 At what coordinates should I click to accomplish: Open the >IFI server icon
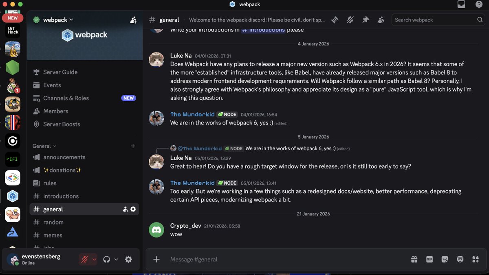[x=13, y=159]
